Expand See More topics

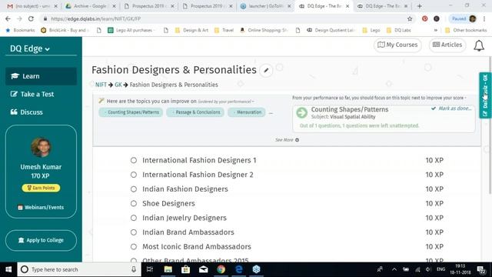pos(287,140)
